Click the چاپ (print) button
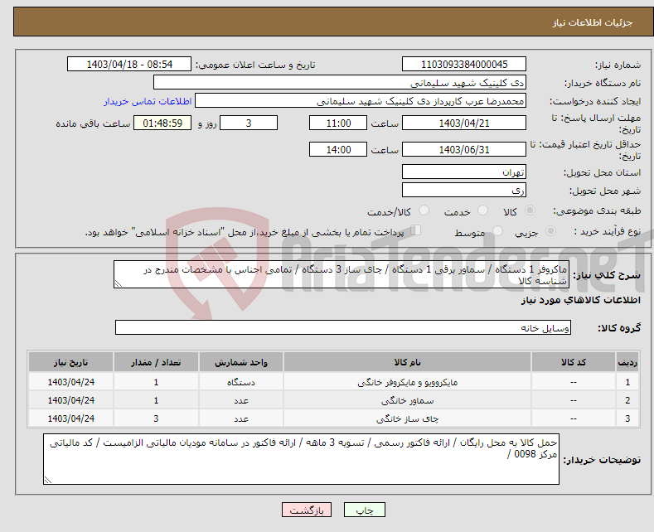The height and width of the screenshot is (532, 654). [x=364, y=510]
